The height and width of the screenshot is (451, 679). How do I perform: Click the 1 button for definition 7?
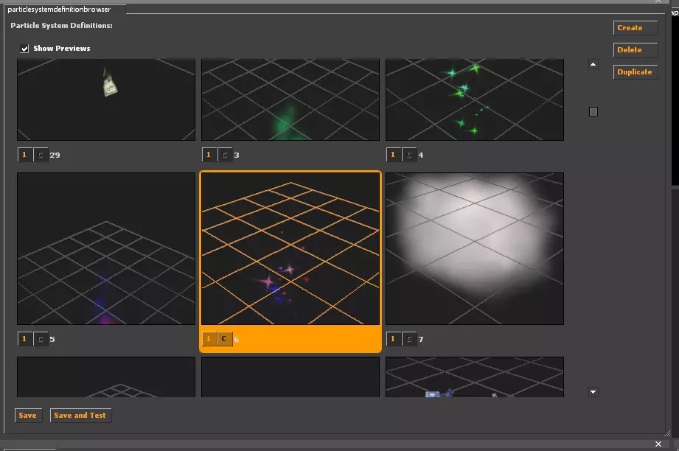point(393,339)
